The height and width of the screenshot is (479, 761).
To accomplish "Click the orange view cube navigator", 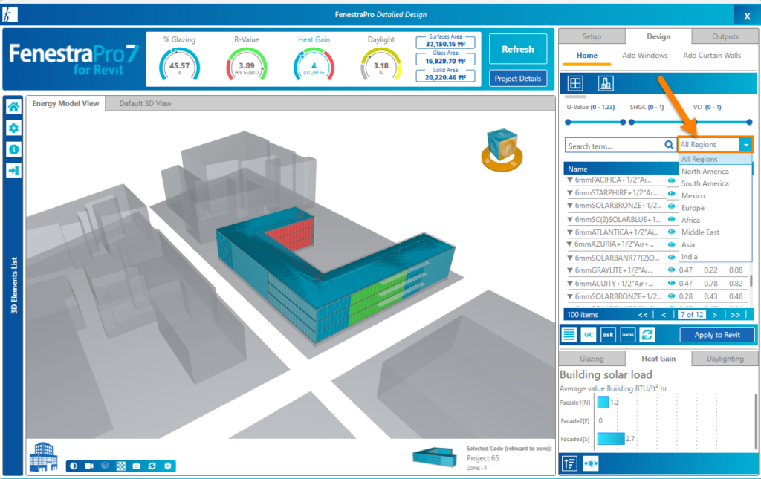I will (502, 149).
